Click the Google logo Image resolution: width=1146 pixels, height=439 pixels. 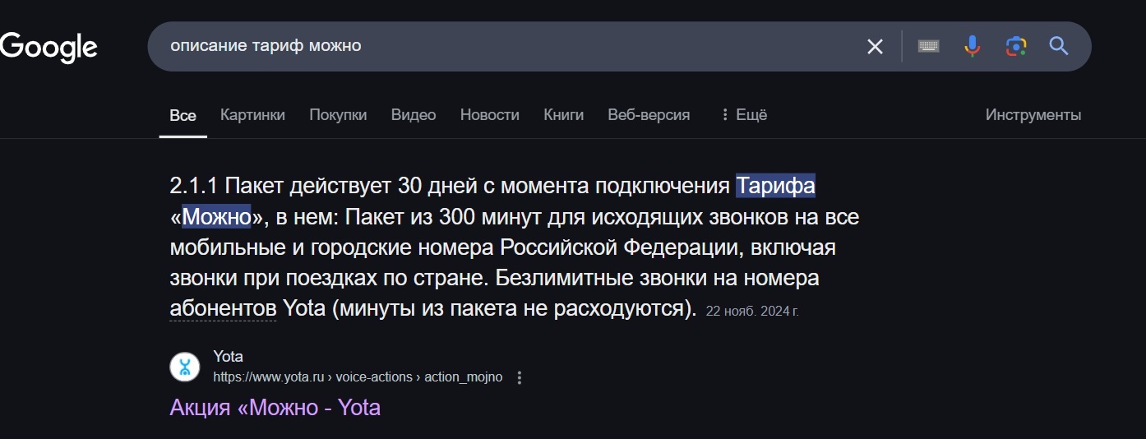pos(49,47)
